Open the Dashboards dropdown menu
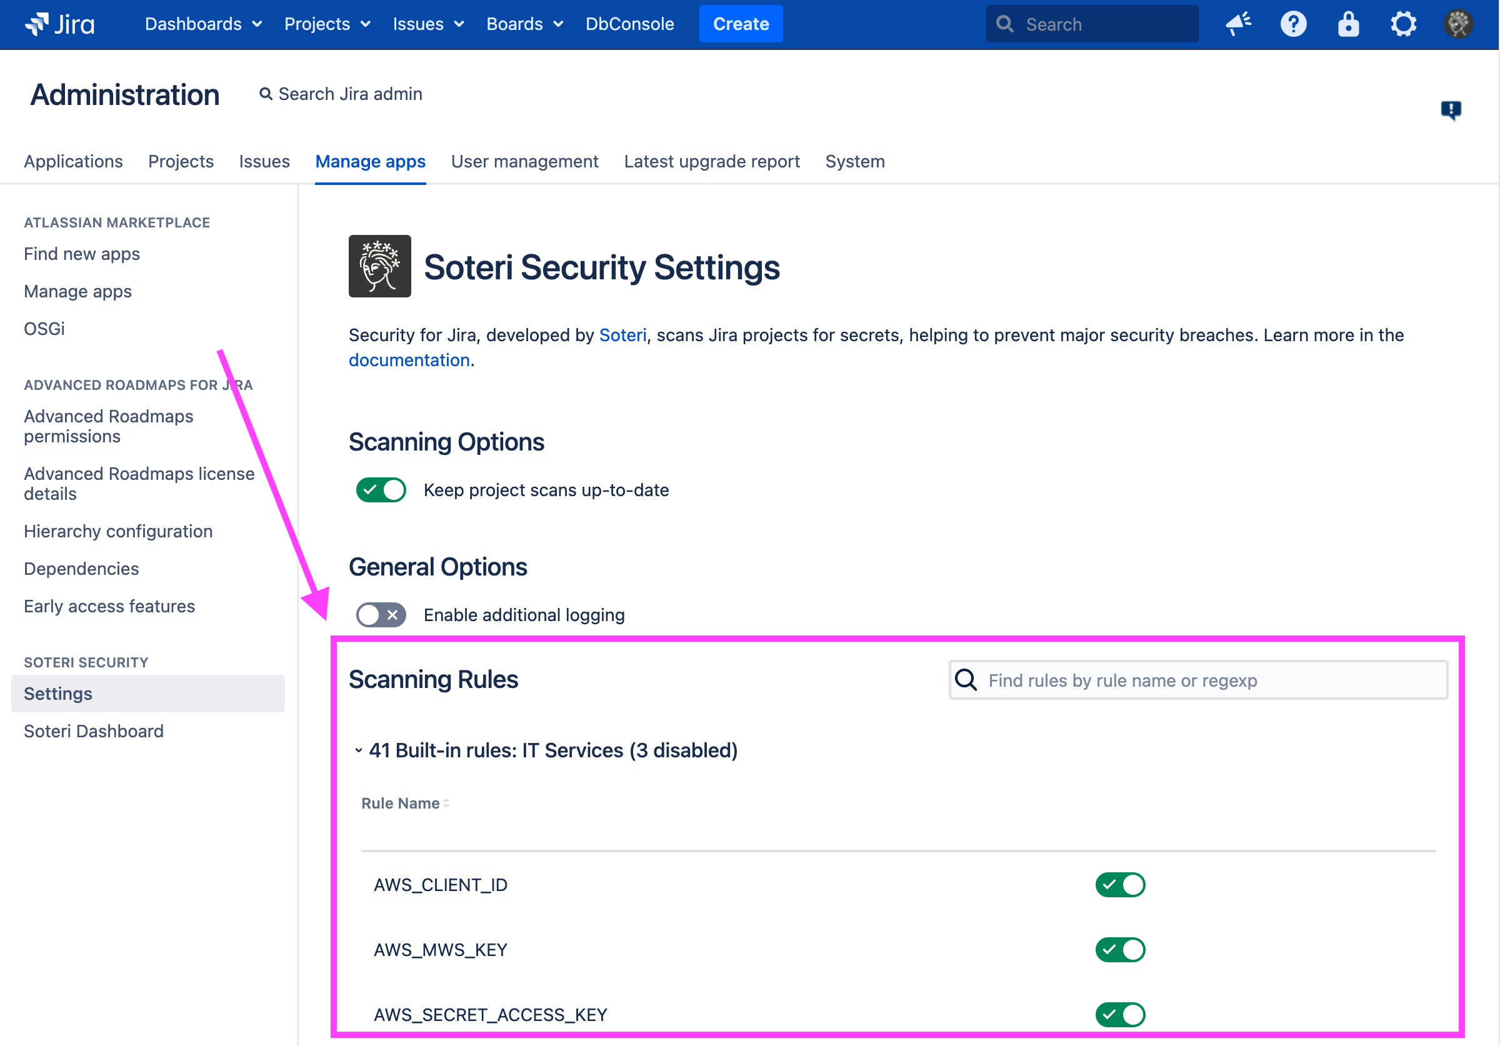The width and height of the screenshot is (1500, 1046). tap(203, 24)
